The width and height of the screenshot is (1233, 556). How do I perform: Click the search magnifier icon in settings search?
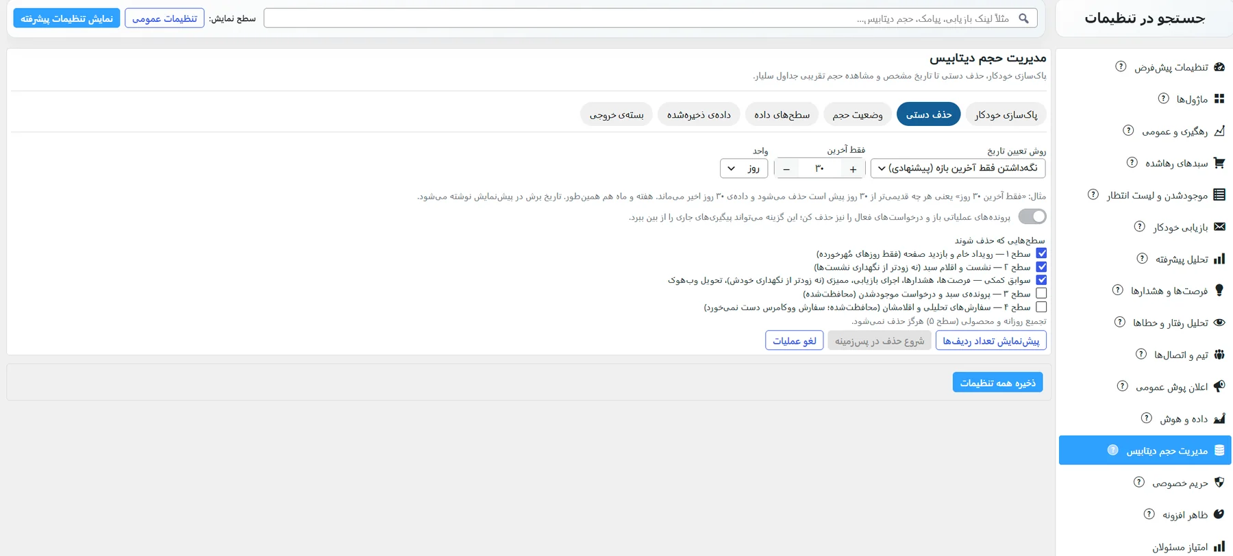coord(1023,18)
